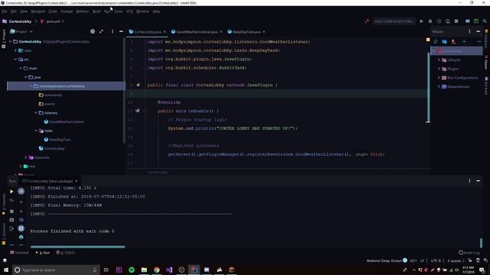
Task: Open the Navigate menu
Action: coord(38,11)
